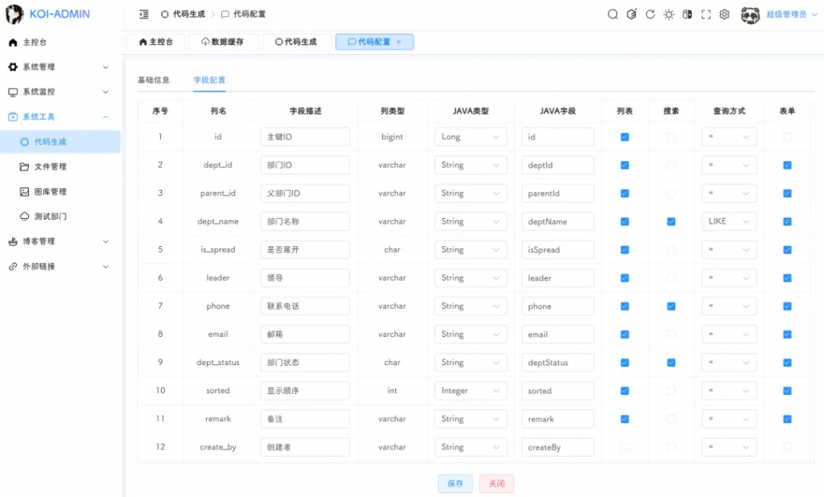Image resolution: width=824 pixels, height=497 pixels.
Task: Enter fullscreen with the expand icon
Action: point(706,14)
